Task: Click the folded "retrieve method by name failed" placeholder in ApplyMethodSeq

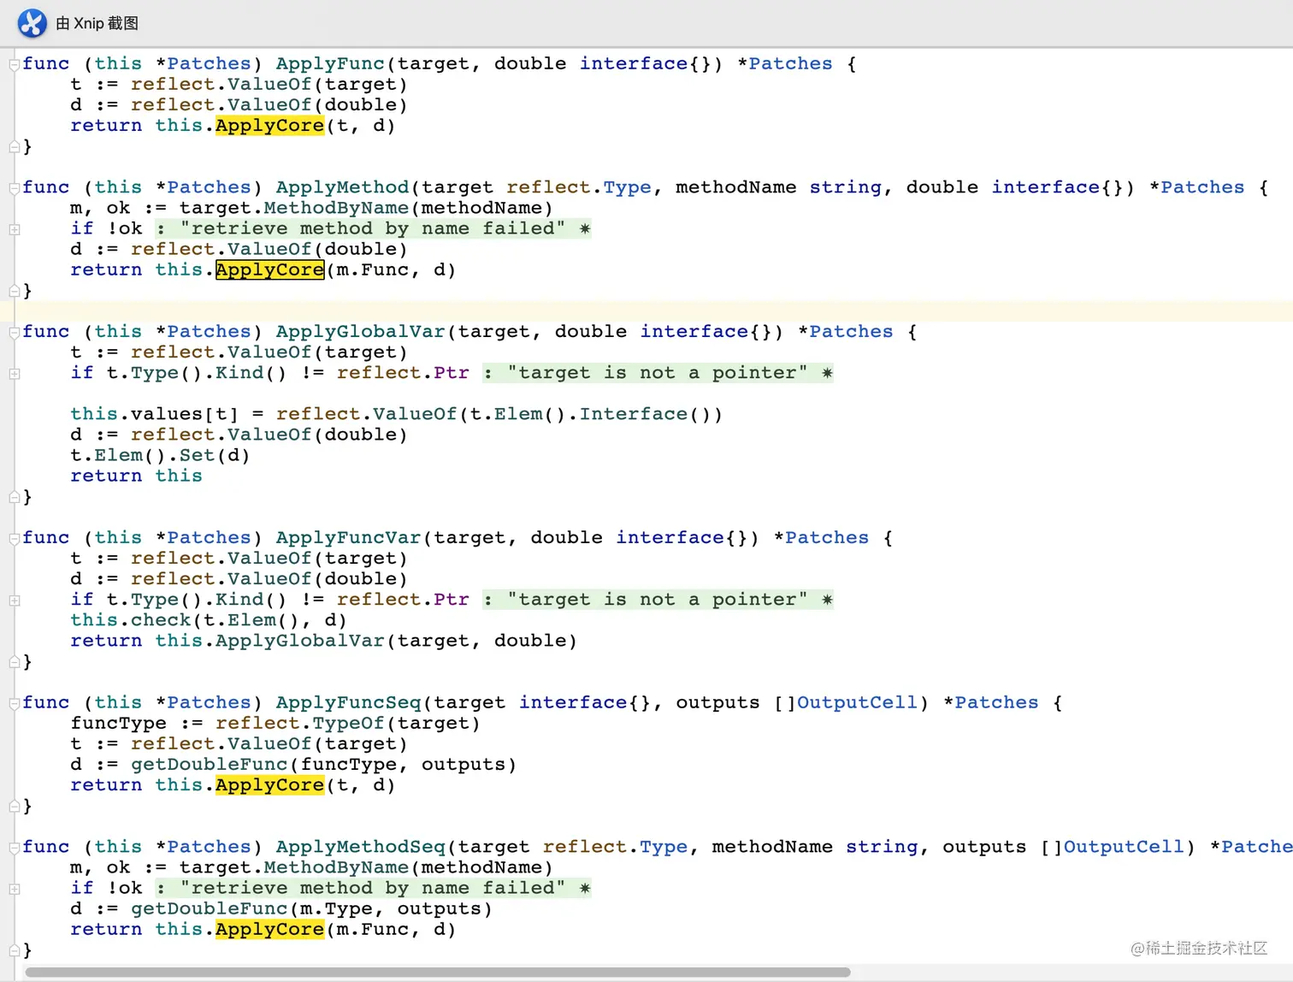Action: click(373, 888)
